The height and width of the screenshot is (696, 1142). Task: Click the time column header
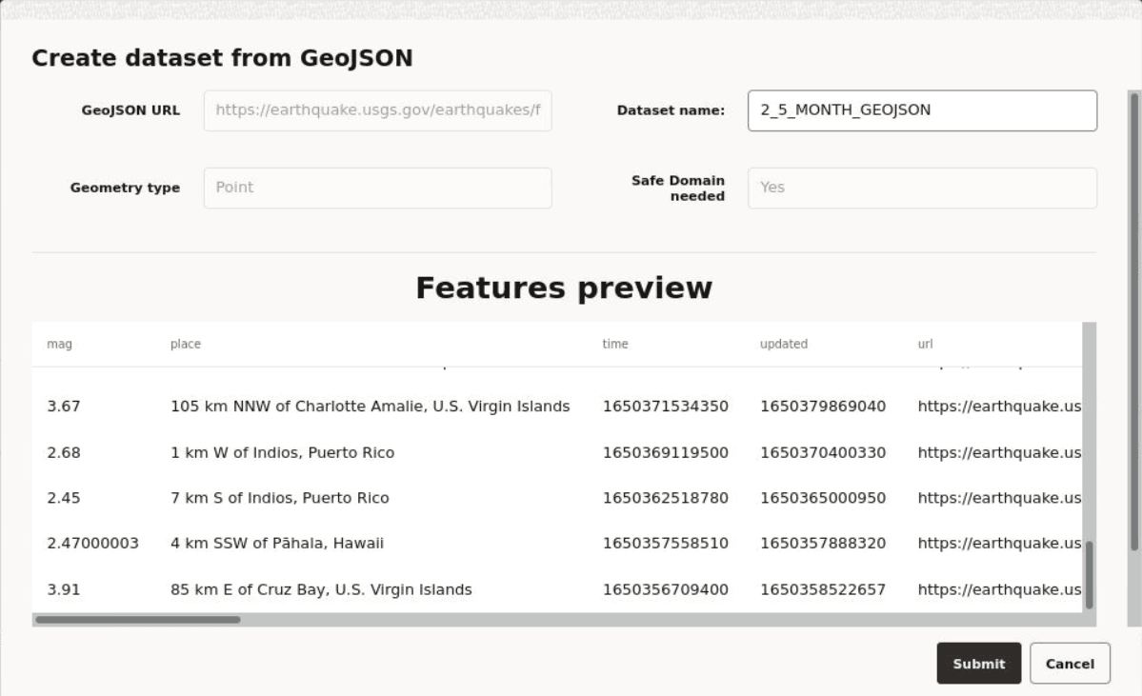[614, 344]
